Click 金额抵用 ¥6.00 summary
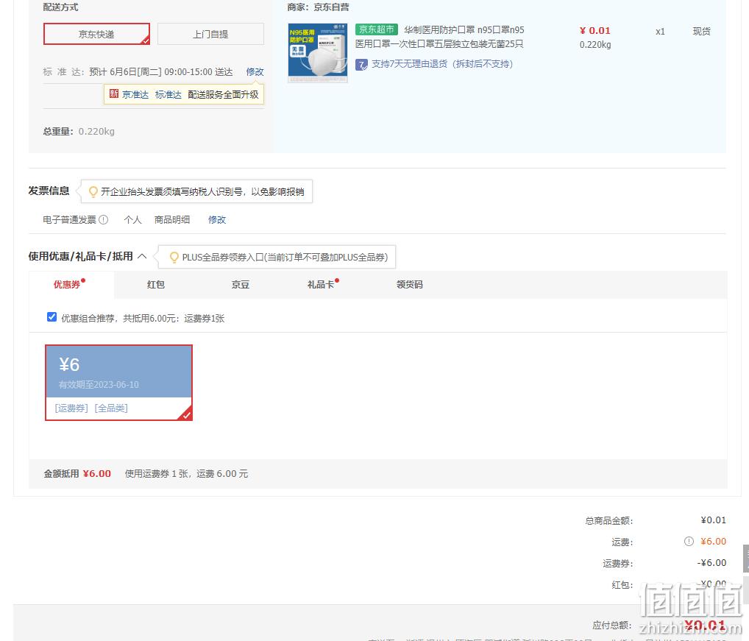749x641 pixels. click(77, 474)
